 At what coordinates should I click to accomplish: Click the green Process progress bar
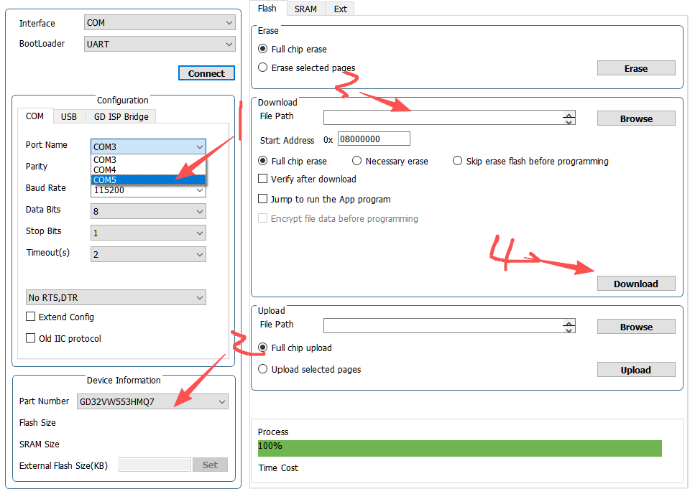(x=459, y=449)
